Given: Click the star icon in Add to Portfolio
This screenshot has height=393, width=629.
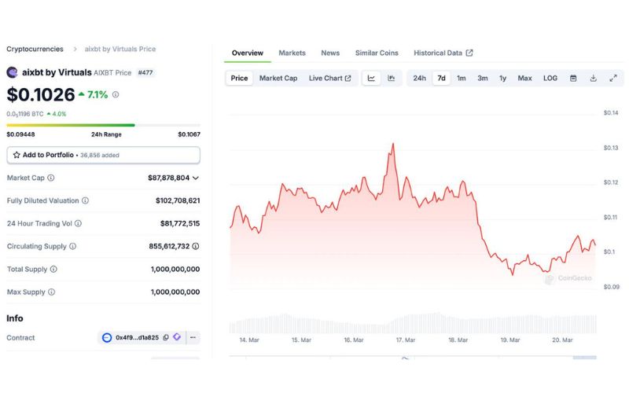Looking at the screenshot, I should 17,155.
